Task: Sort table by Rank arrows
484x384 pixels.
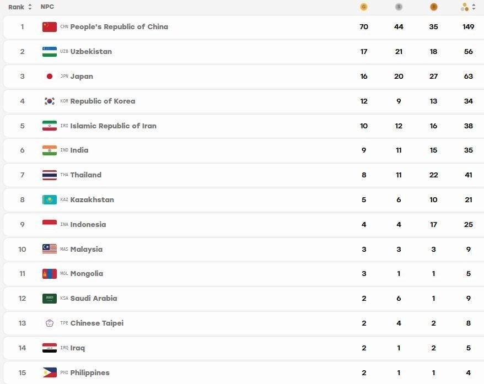Action: pos(30,7)
